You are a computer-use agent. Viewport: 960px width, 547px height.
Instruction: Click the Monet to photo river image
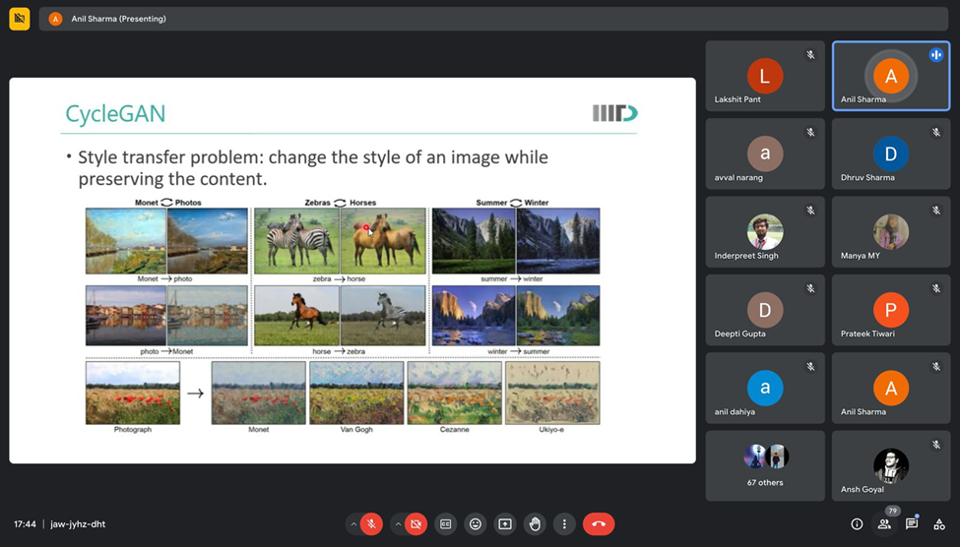pos(166,240)
